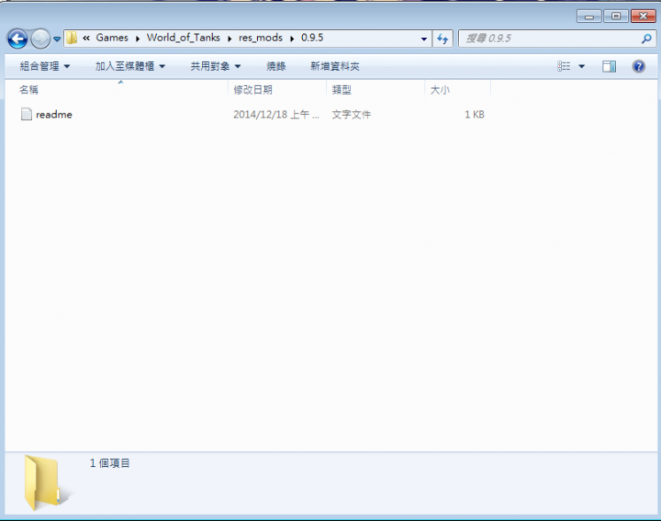This screenshot has height=521, width=661.
Task: Maximize the Explorer window
Action: tap(616, 17)
